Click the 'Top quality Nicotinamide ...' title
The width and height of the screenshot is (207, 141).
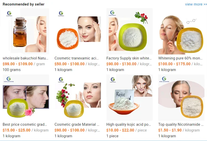tap(181, 124)
